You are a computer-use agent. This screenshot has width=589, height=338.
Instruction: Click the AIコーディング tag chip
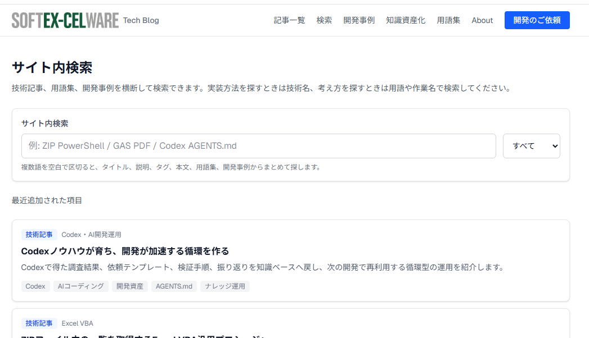(x=81, y=286)
